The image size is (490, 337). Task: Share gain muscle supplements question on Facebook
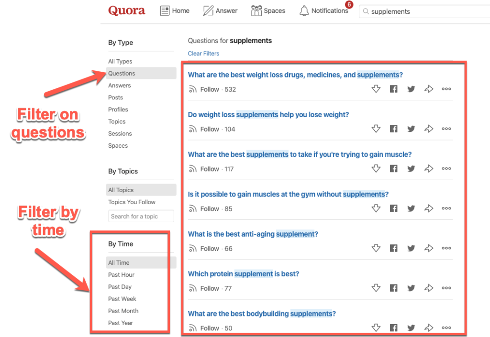click(x=393, y=168)
